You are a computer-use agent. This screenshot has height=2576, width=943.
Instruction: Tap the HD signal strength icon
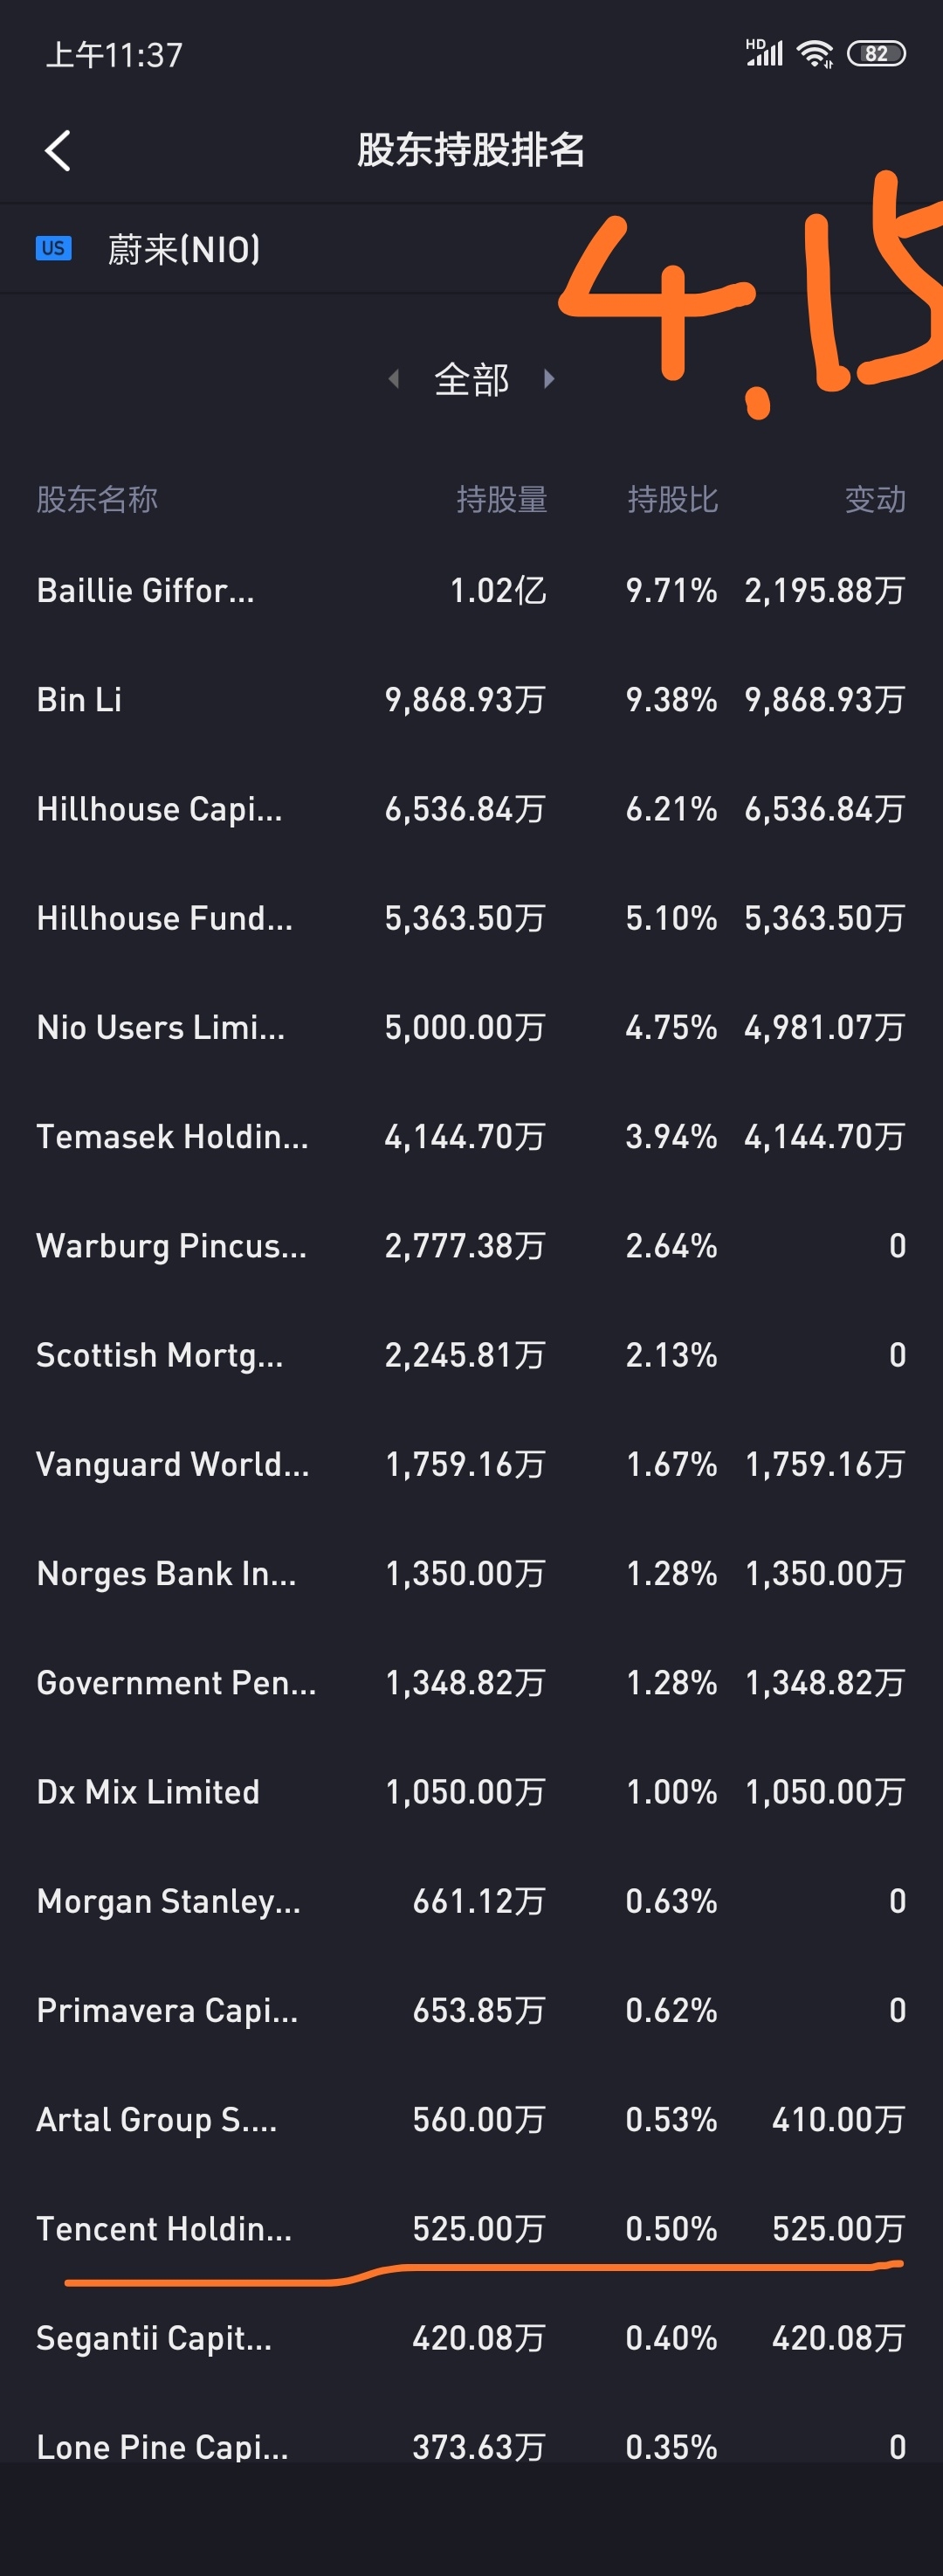point(764,53)
